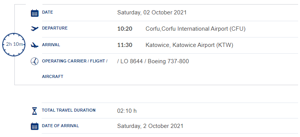The width and height of the screenshot is (300, 137).
Task: Click Katowice Airport (KTW) text
Action: tap(189, 45)
